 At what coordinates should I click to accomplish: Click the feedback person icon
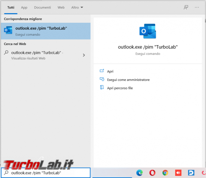click(186, 7)
